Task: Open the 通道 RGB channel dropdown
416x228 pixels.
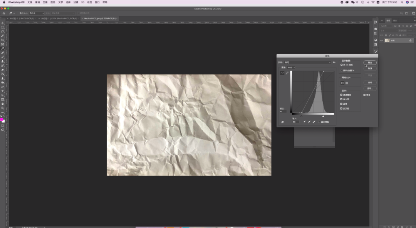Action: coord(291,68)
